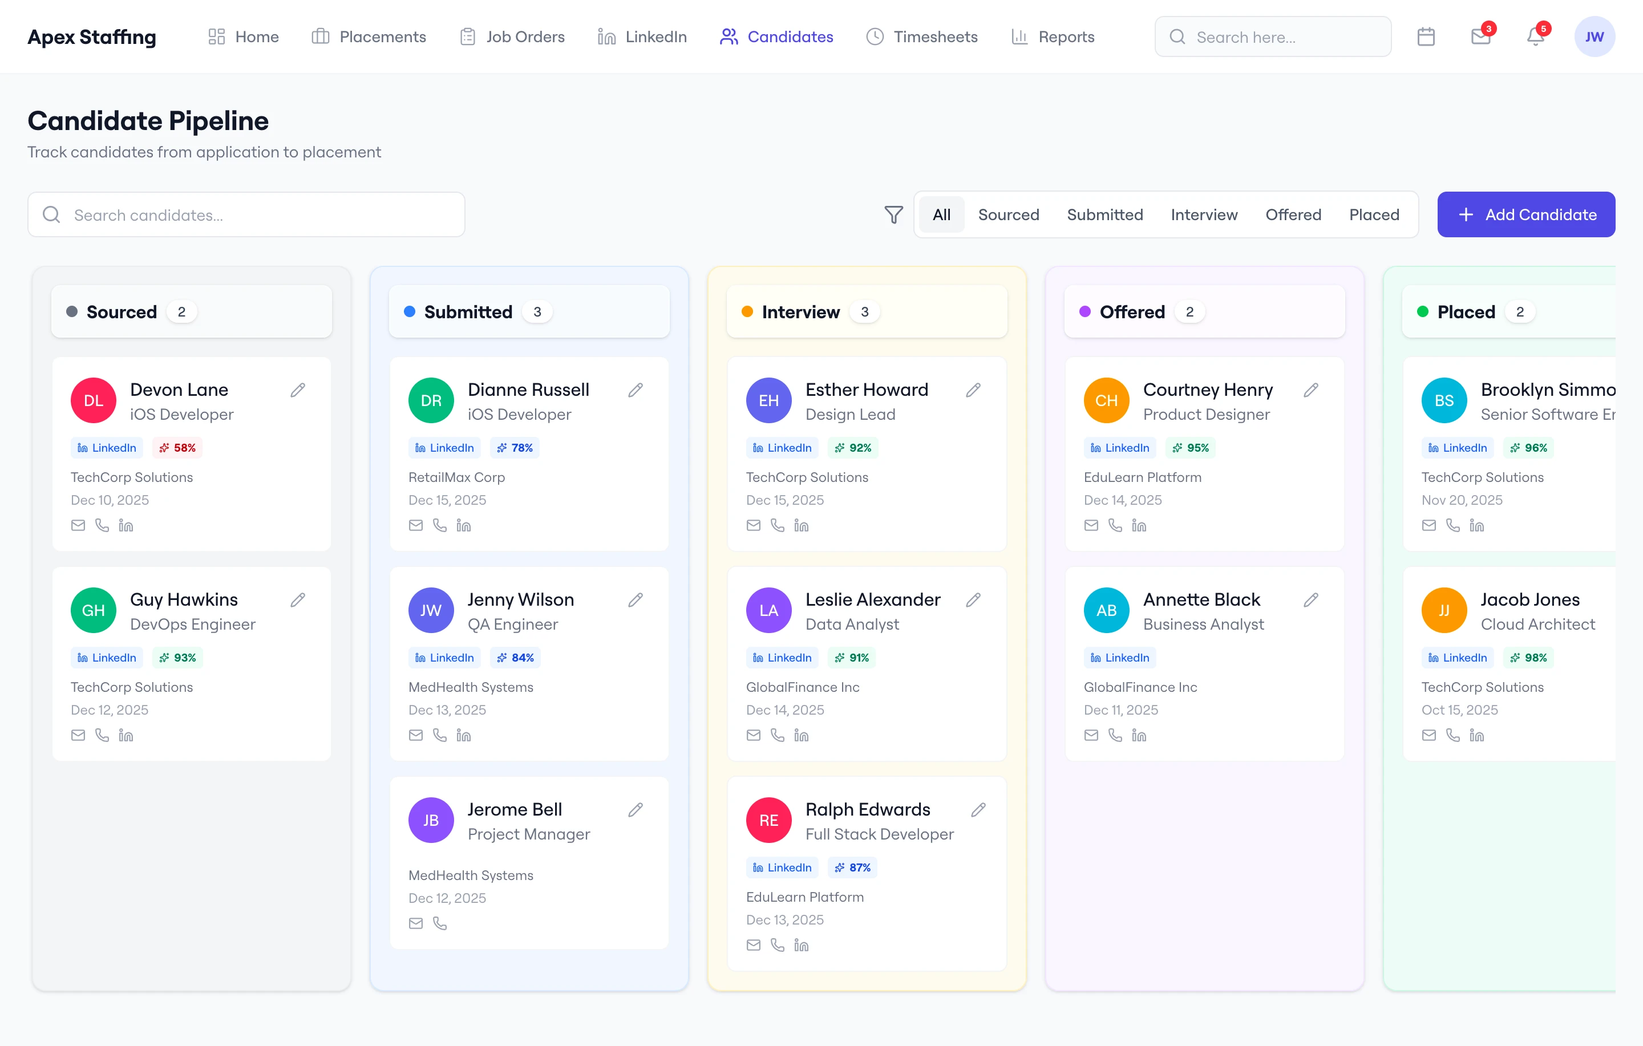Click the LinkedIn badge on Jenny Wilson's card

pyautogui.click(x=444, y=658)
